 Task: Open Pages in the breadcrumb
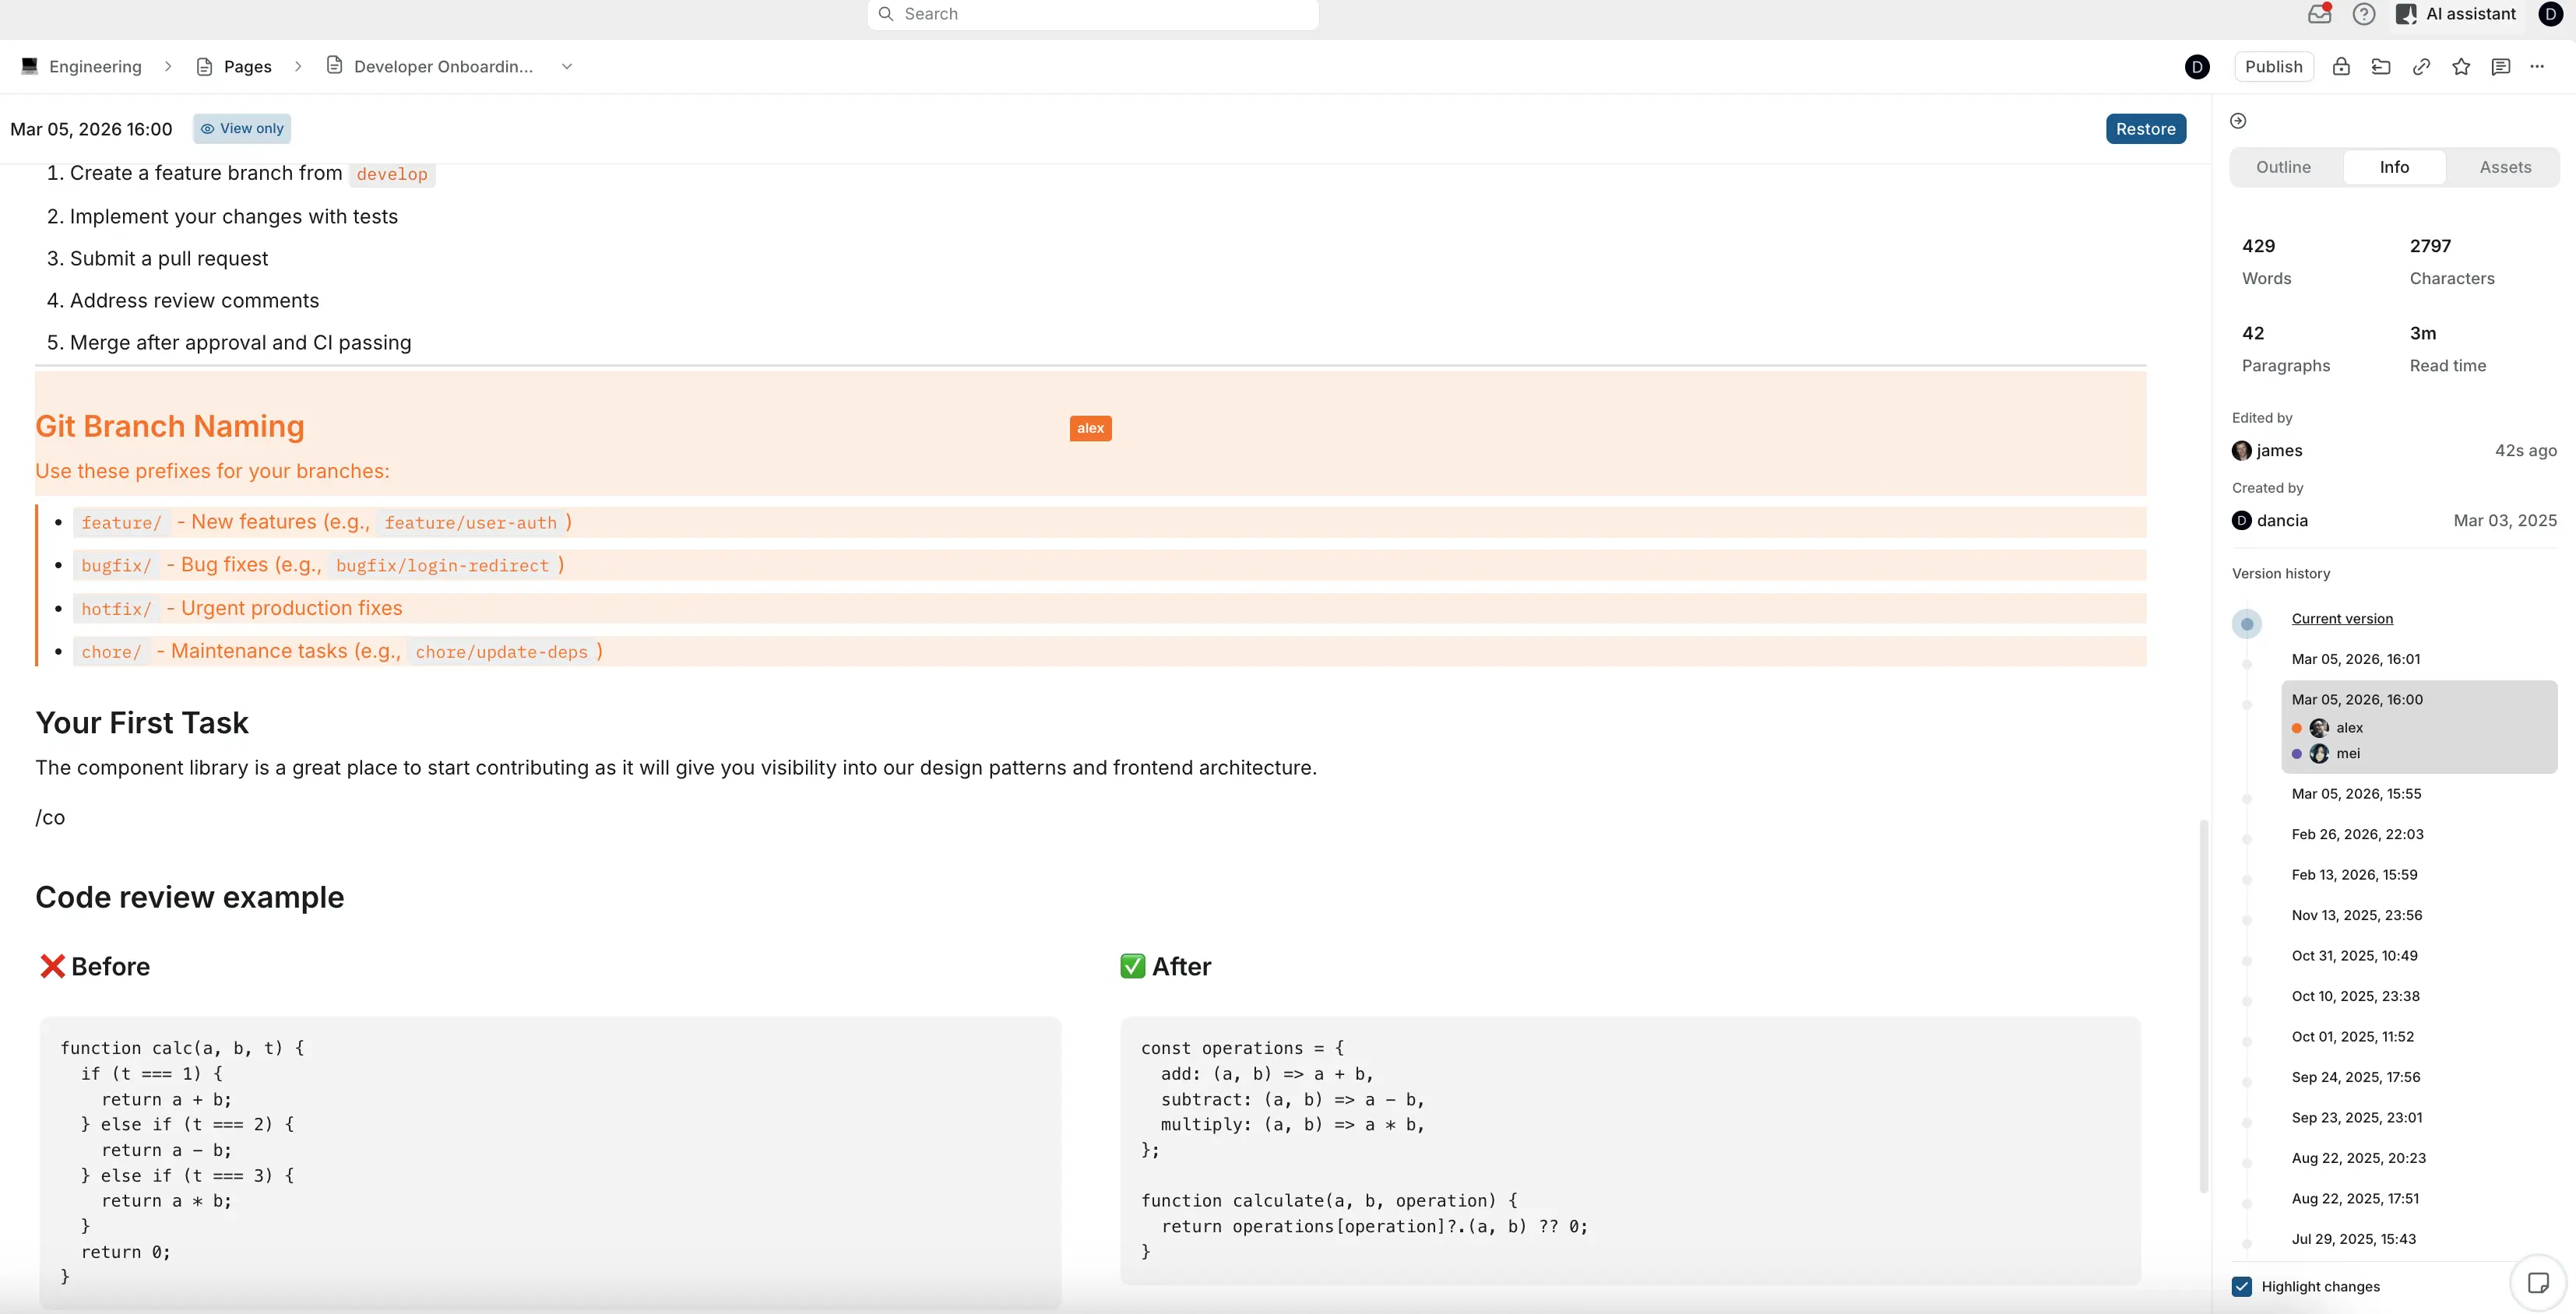[x=247, y=67]
